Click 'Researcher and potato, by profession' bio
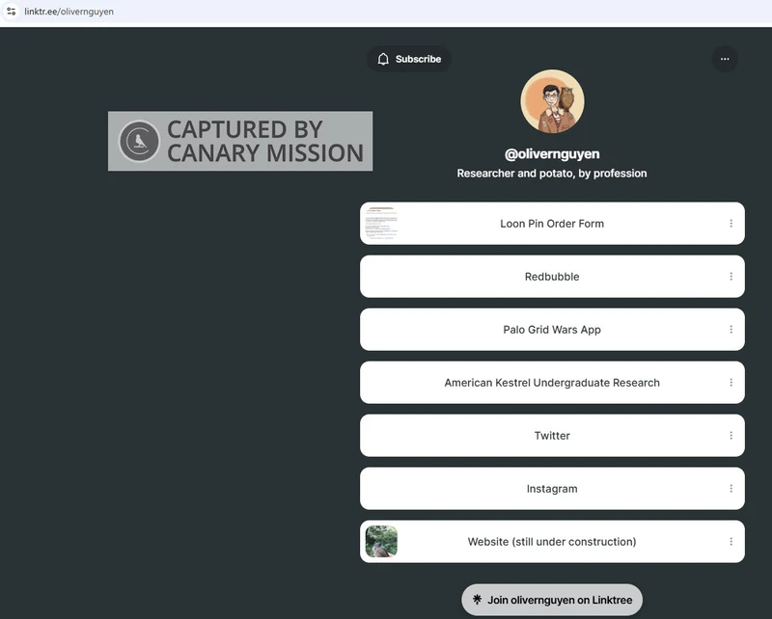772x619 pixels. [x=552, y=174]
